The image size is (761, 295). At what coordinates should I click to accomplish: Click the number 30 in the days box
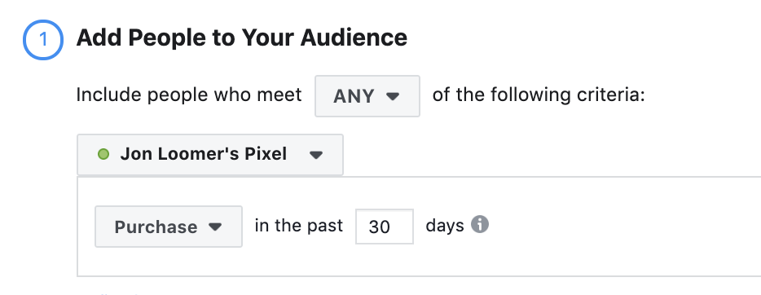[379, 227]
